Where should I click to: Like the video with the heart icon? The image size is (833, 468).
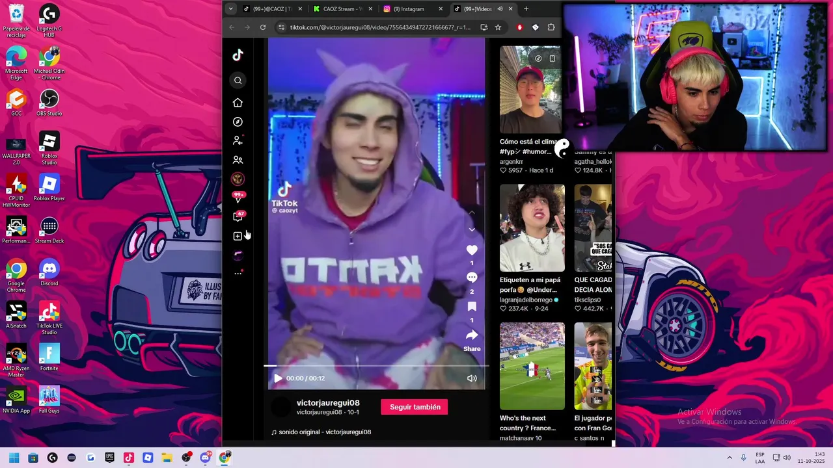472,250
